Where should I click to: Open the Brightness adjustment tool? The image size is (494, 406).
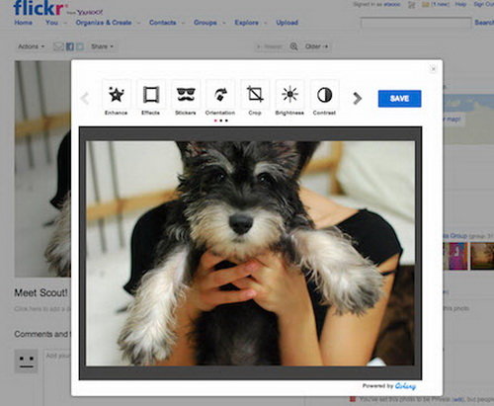(x=289, y=95)
